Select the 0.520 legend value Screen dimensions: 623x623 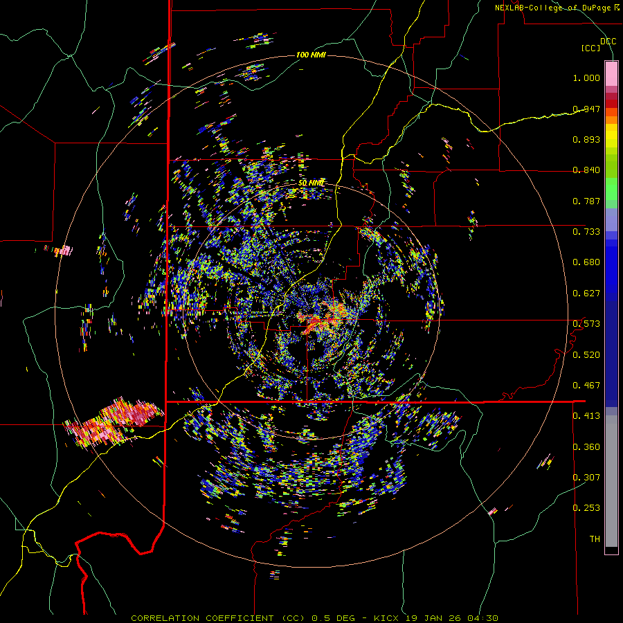[586, 355]
